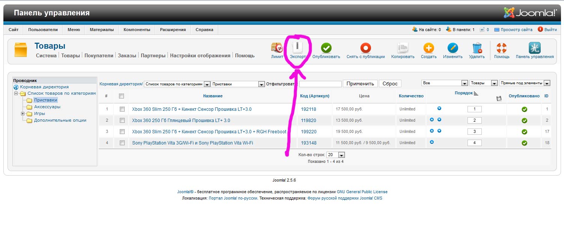Open the GNU General Public License link

point(362,192)
